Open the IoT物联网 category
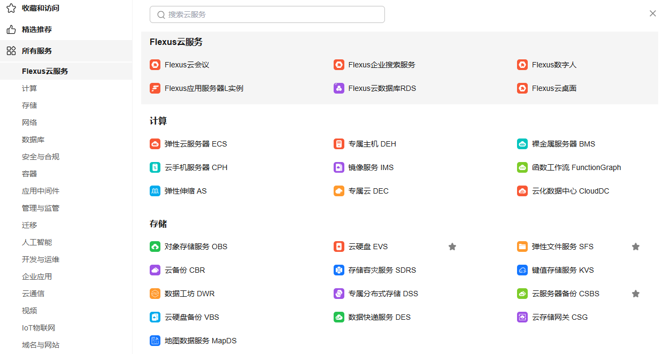This screenshot has height=354, width=663. click(x=38, y=328)
